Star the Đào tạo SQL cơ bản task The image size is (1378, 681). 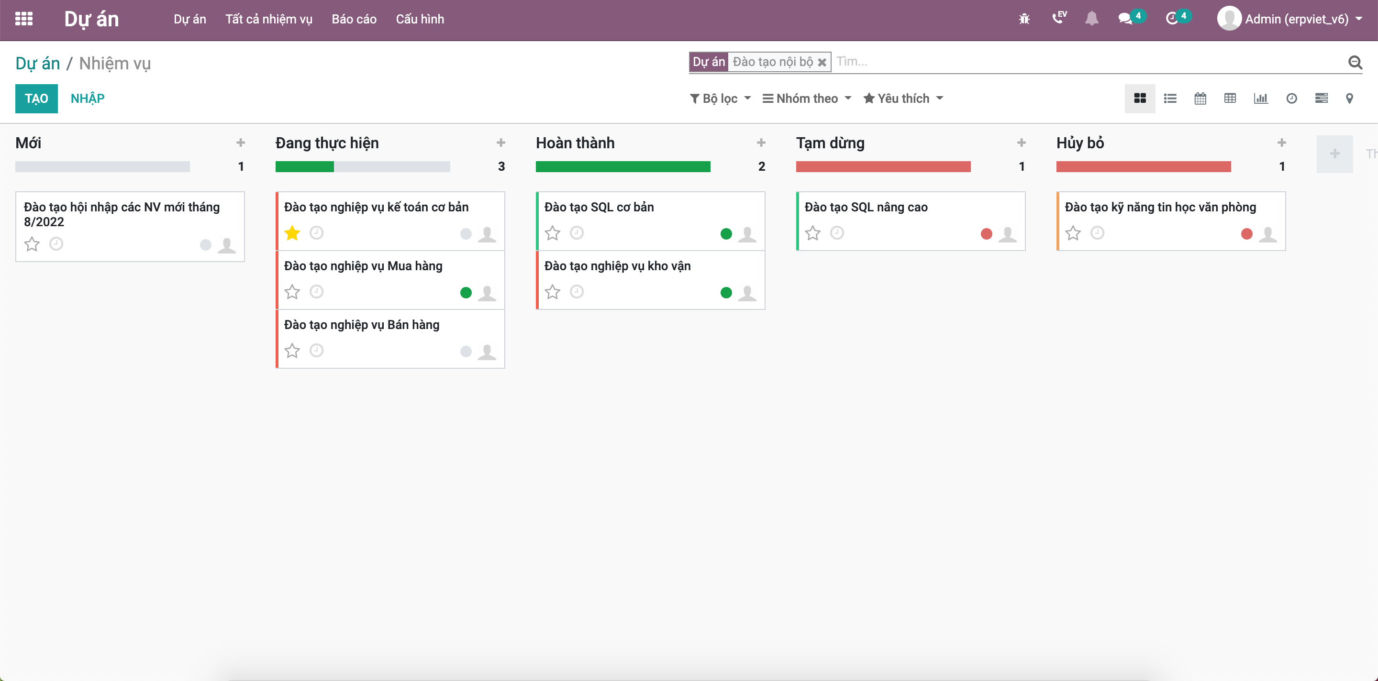pos(552,233)
